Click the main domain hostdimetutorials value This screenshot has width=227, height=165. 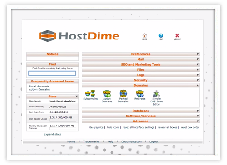click(64, 101)
